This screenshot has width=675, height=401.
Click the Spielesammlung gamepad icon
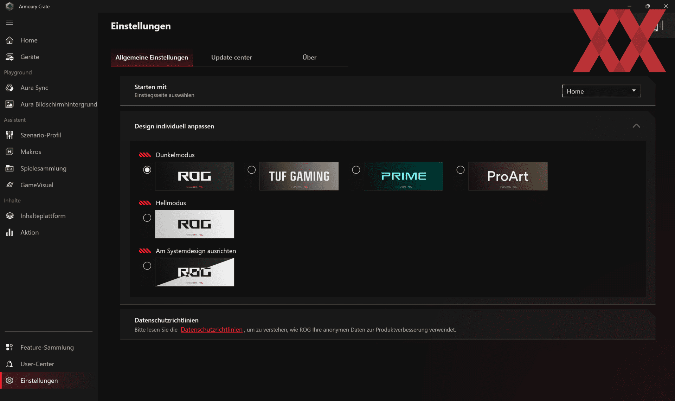click(9, 168)
